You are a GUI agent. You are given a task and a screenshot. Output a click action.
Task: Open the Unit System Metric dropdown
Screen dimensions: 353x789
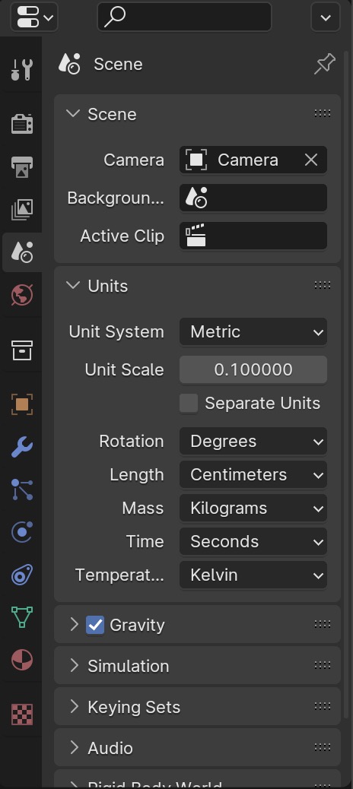point(253,332)
